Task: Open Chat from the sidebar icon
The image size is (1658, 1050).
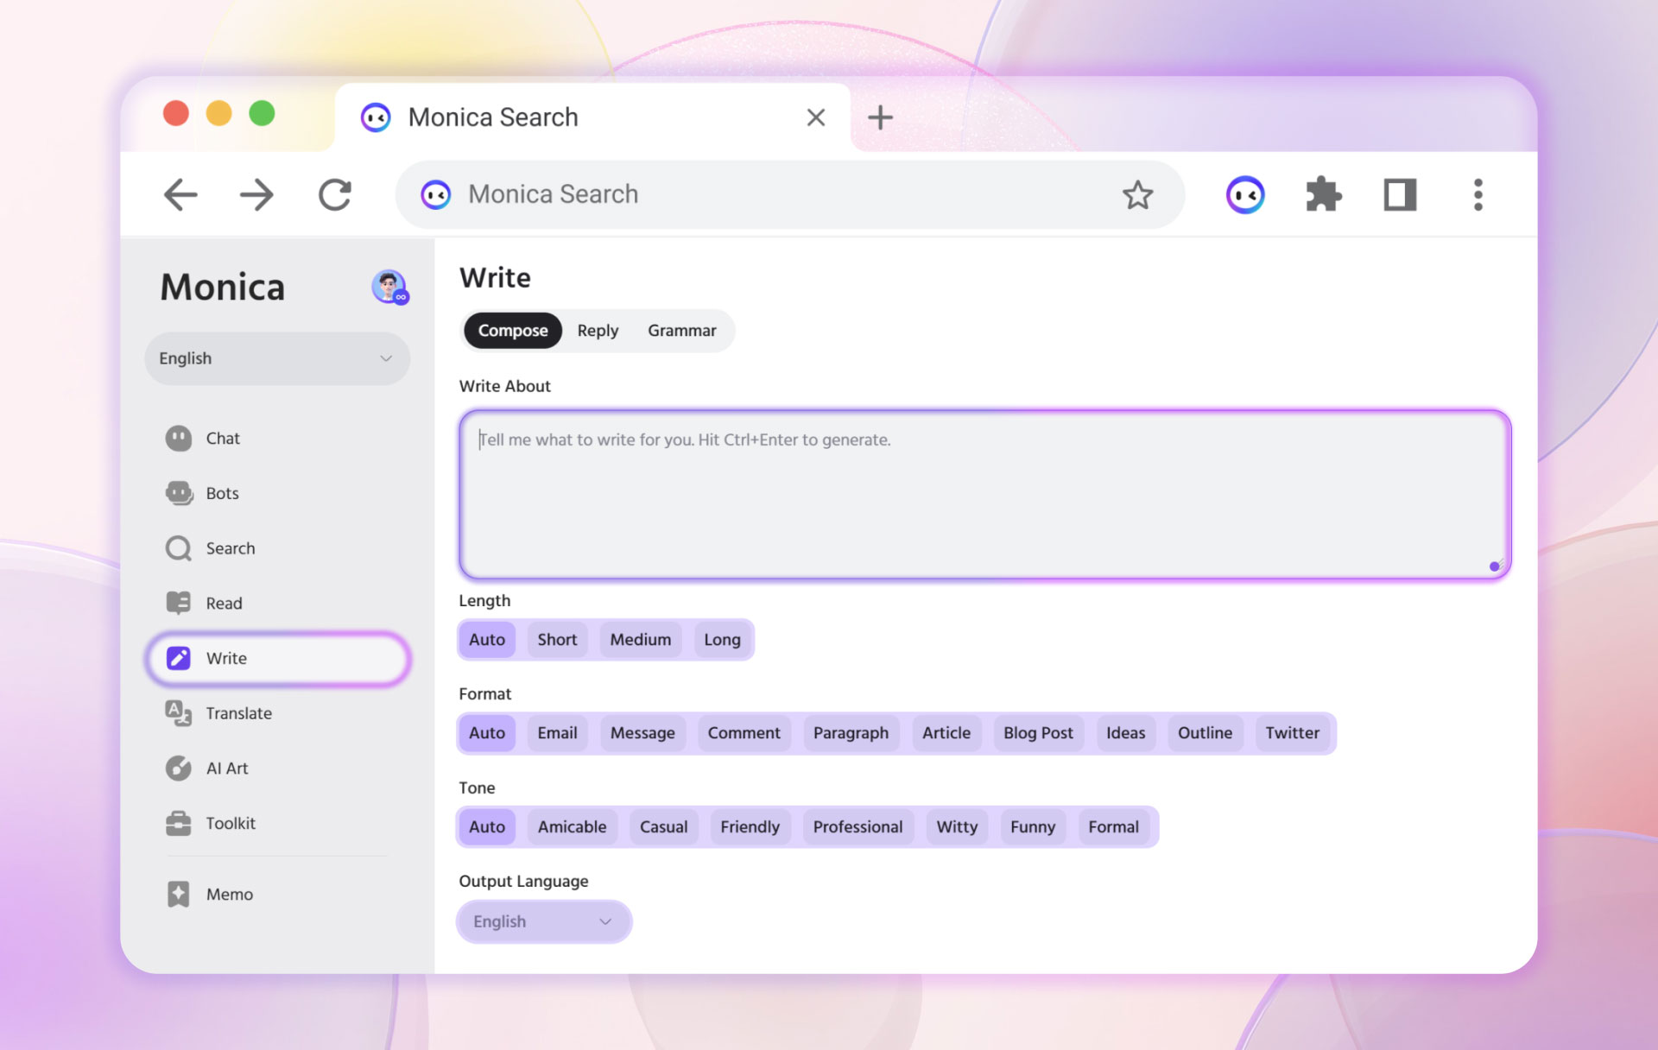Action: coord(179,439)
